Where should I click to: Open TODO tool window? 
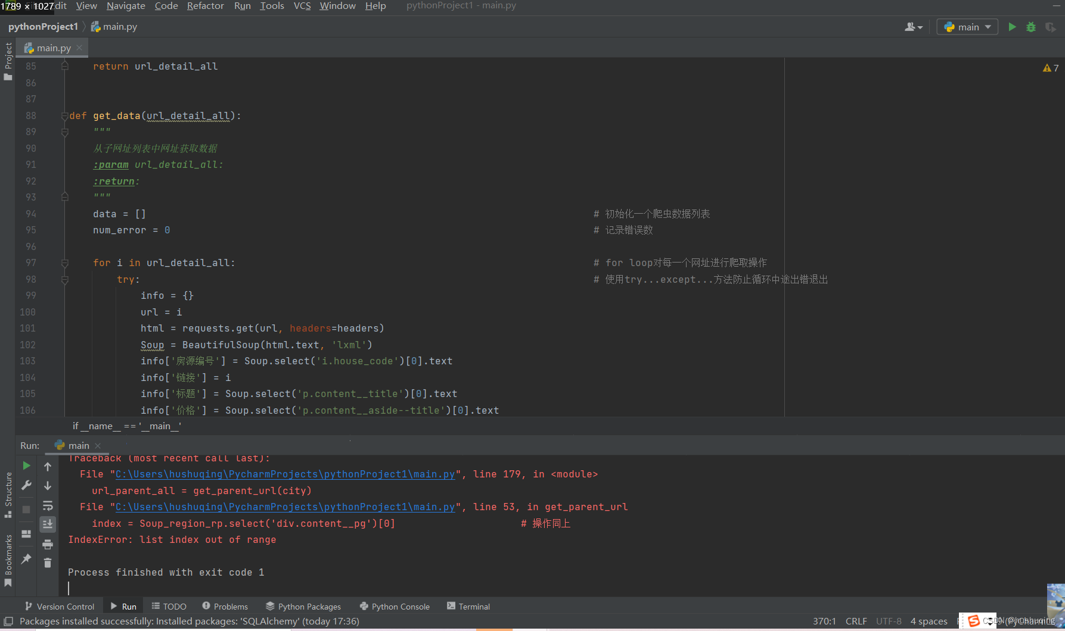169,607
